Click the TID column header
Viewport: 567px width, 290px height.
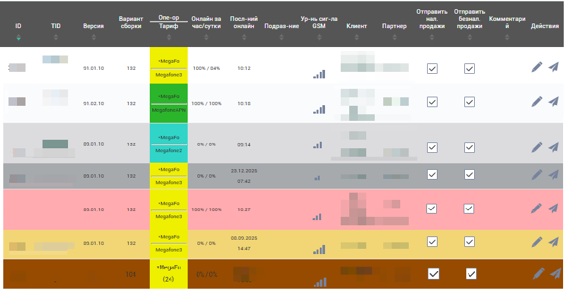55,27
